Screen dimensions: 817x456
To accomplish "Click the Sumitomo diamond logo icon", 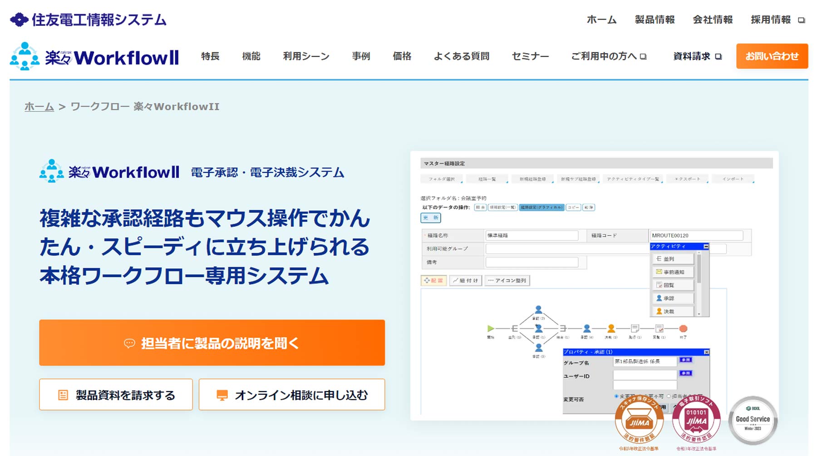I will pyautogui.click(x=19, y=20).
